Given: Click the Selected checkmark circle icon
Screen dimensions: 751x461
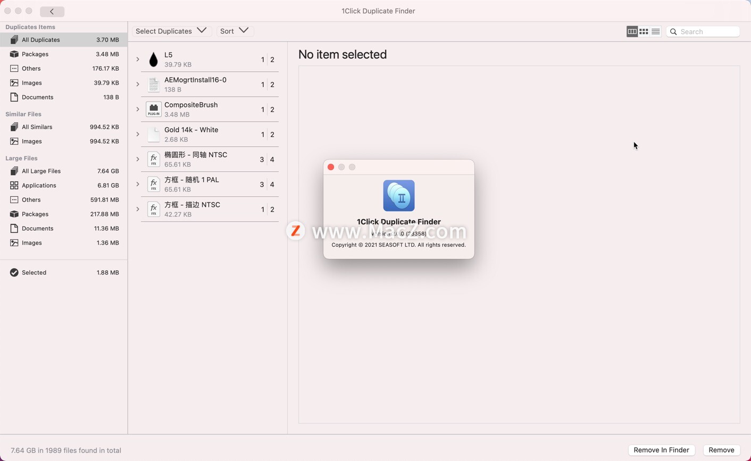Looking at the screenshot, I should point(14,273).
